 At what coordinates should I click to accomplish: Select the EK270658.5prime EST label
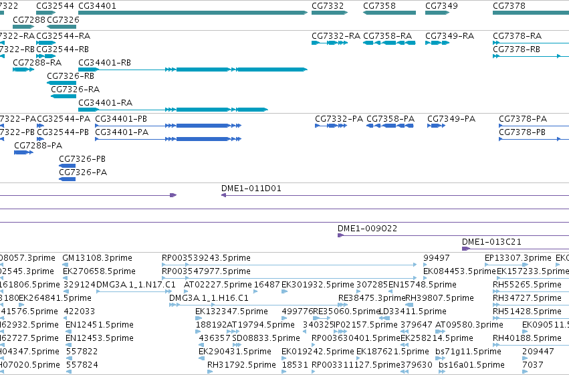(99, 271)
